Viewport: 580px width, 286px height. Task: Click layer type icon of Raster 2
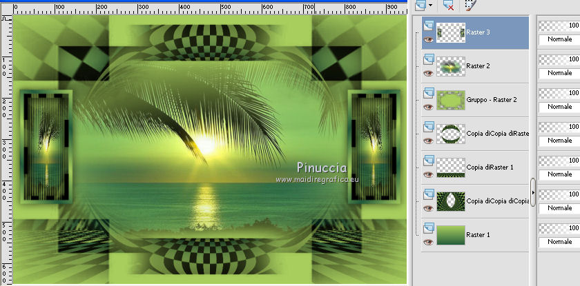click(x=429, y=59)
